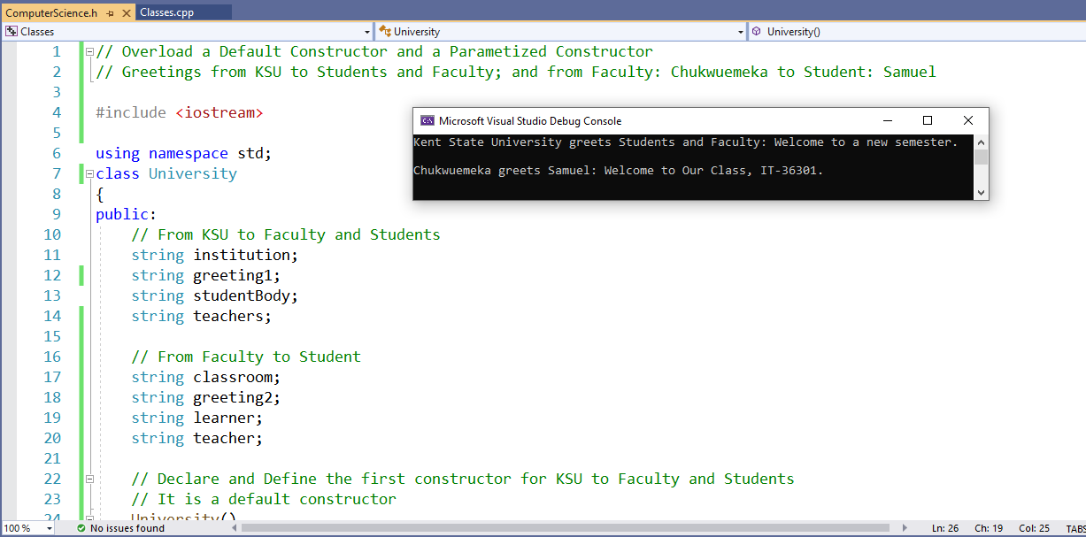Image resolution: width=1086 pixels, height=537 pixels.
Task: Click the From KSU to Faculty and Students comment
Action: (x=286, y=234)
